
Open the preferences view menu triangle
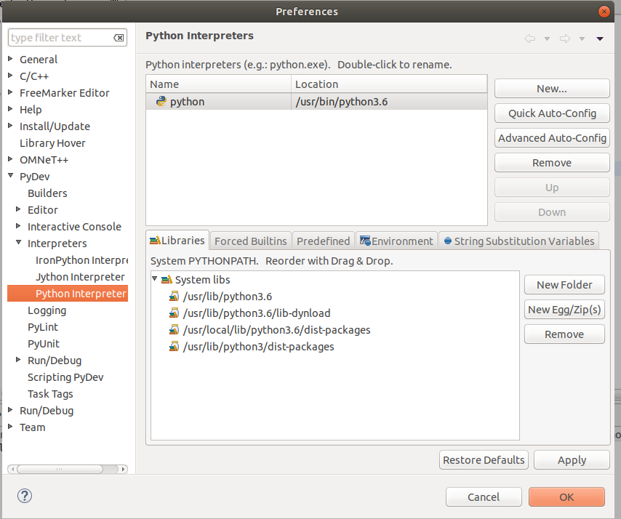pos(600,39)
